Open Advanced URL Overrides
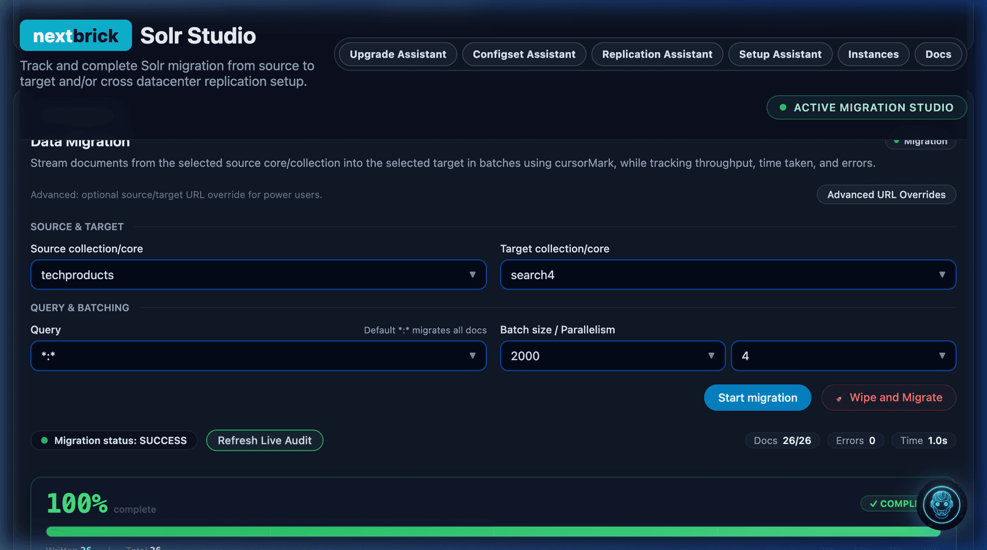 tap(886, 194)
